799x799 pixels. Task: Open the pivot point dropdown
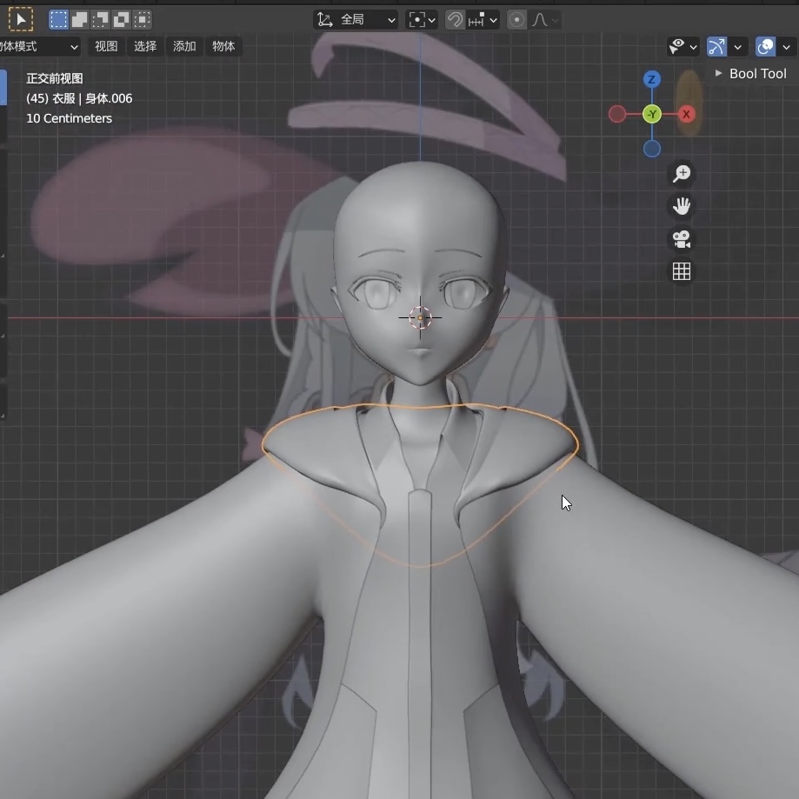coord(422,20)
